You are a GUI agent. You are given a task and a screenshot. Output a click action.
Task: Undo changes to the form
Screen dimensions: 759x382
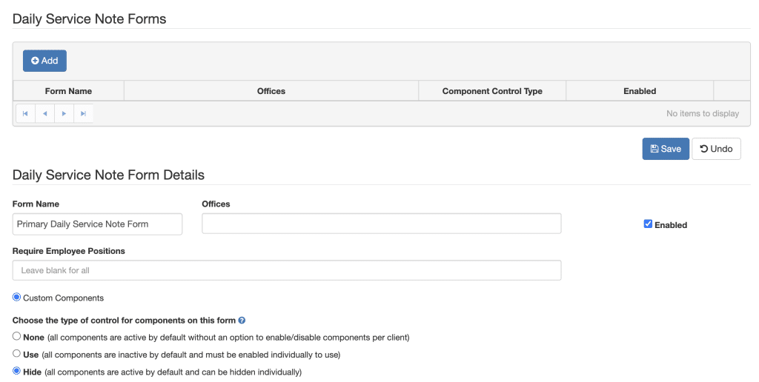716,149
